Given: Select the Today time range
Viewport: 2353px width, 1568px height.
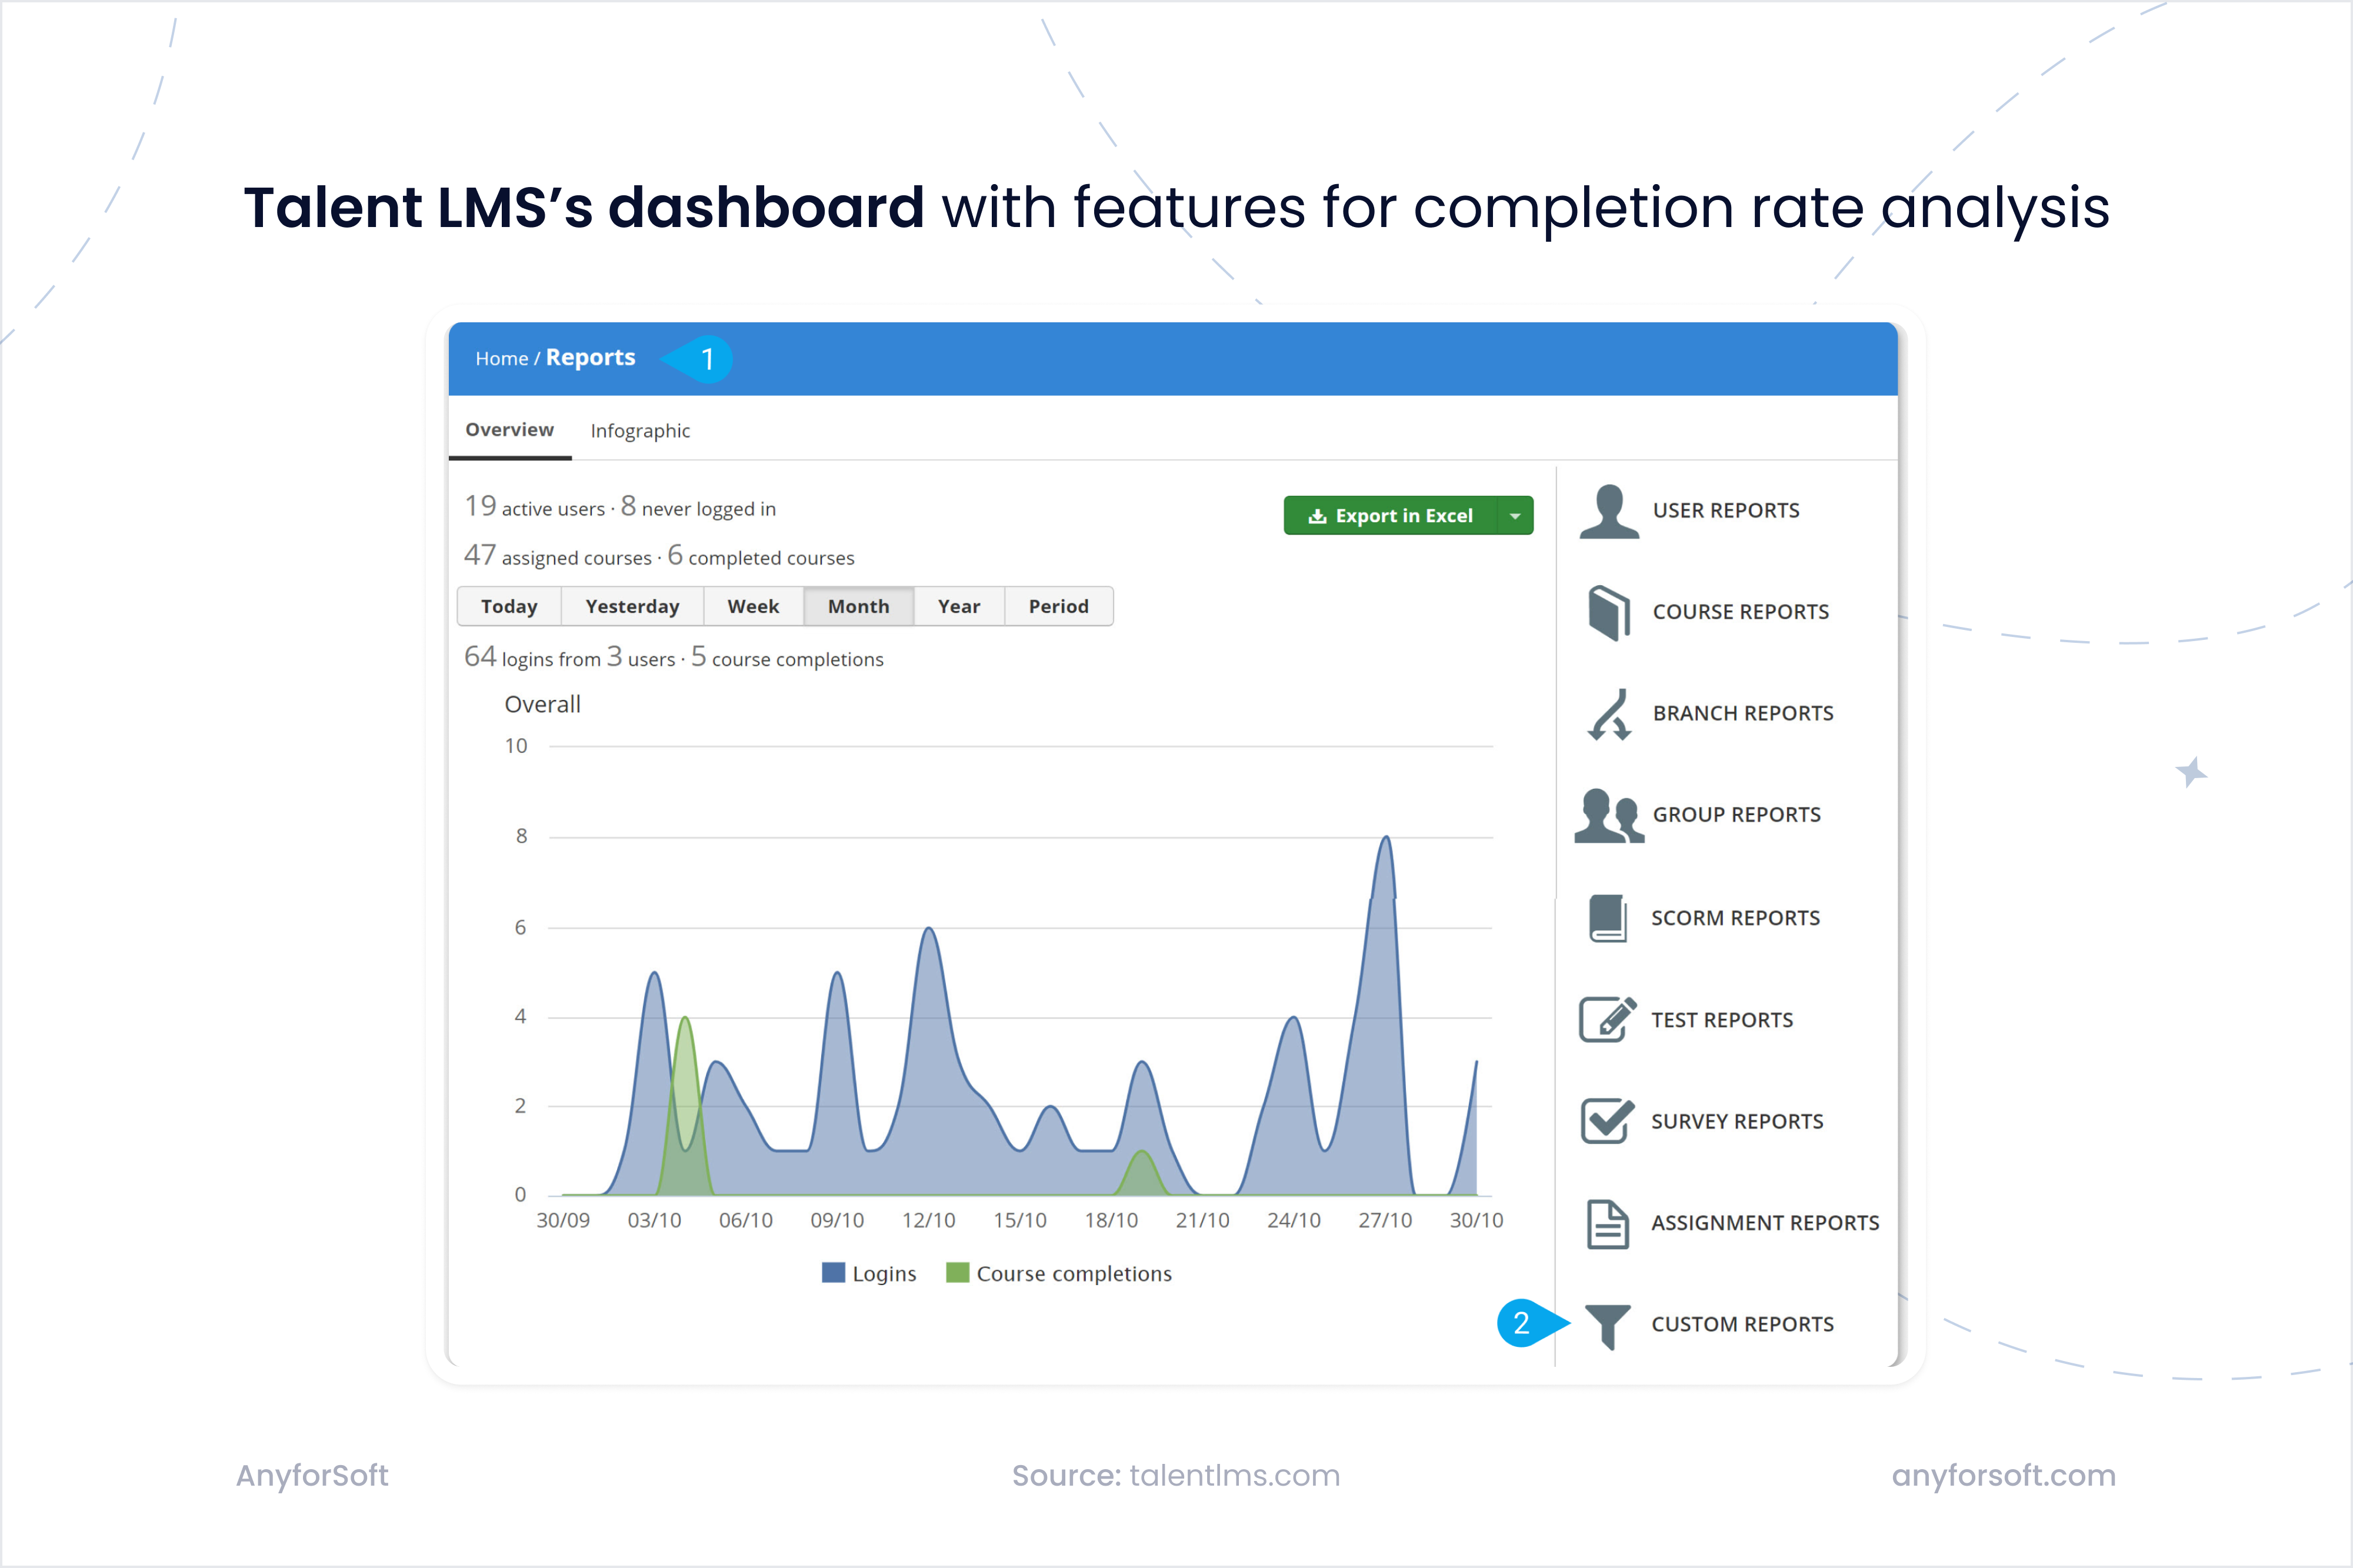Looking at the screenshot, I should tap(509, 606).
